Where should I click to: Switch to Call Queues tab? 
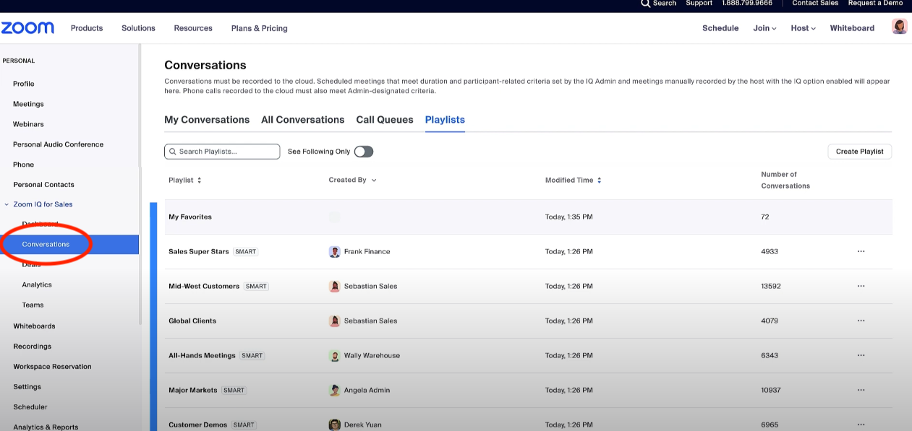385,120
